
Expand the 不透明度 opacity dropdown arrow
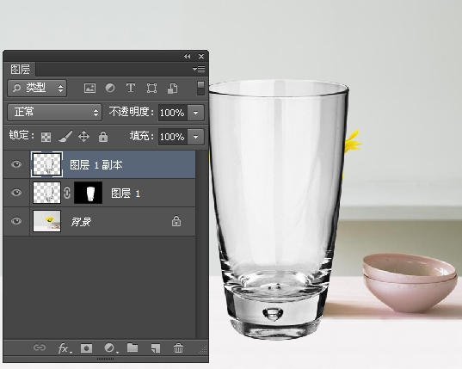coord(195,113)
